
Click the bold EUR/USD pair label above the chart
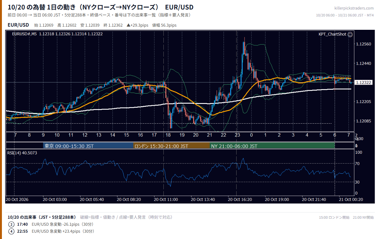[18, 25]
